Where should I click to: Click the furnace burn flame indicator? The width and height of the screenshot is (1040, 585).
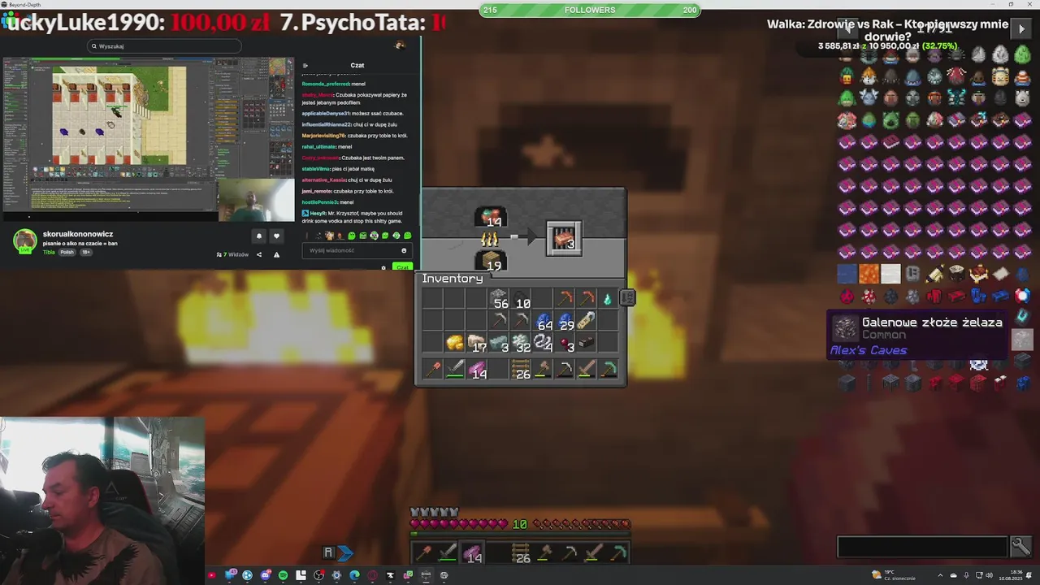point(490,239)
